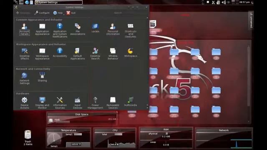Click the globe browser icon in panel
This screenshot has height=150, width=267.
point(27,2)
